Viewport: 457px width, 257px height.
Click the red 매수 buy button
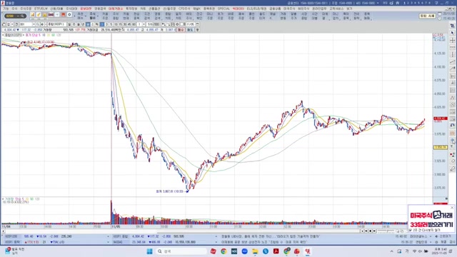180,30
